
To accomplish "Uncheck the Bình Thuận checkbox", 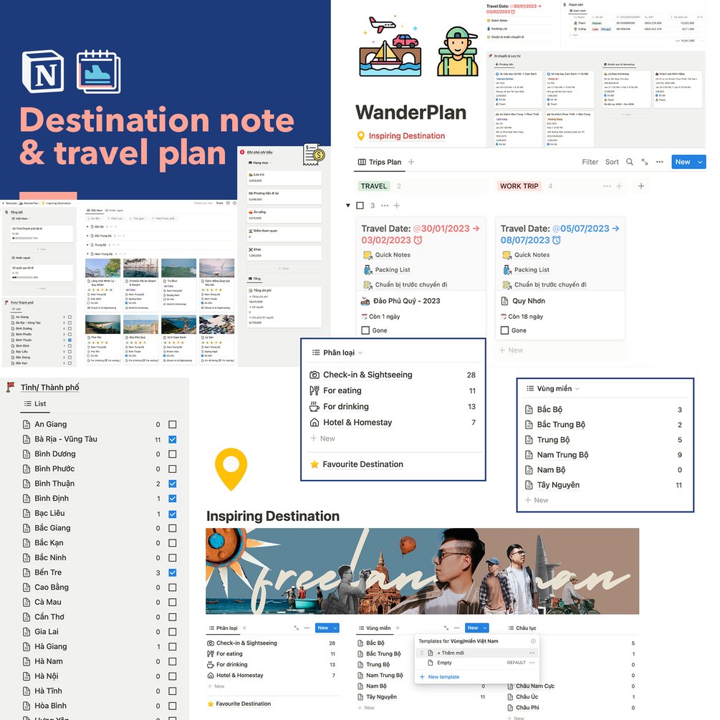I will pyautogui.click(x=173, y=484).
